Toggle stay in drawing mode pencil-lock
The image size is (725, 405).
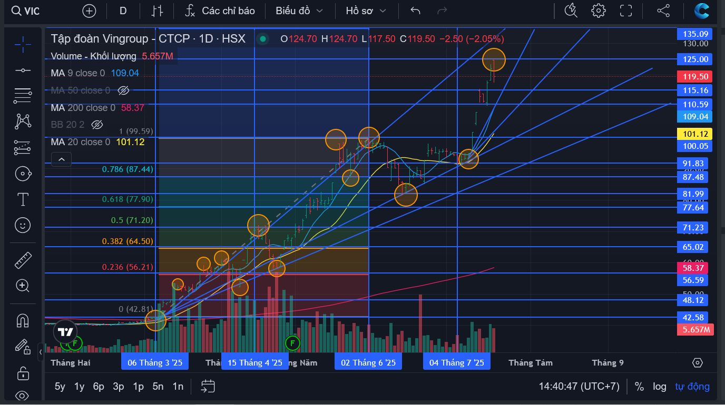(x=23, y=346)
